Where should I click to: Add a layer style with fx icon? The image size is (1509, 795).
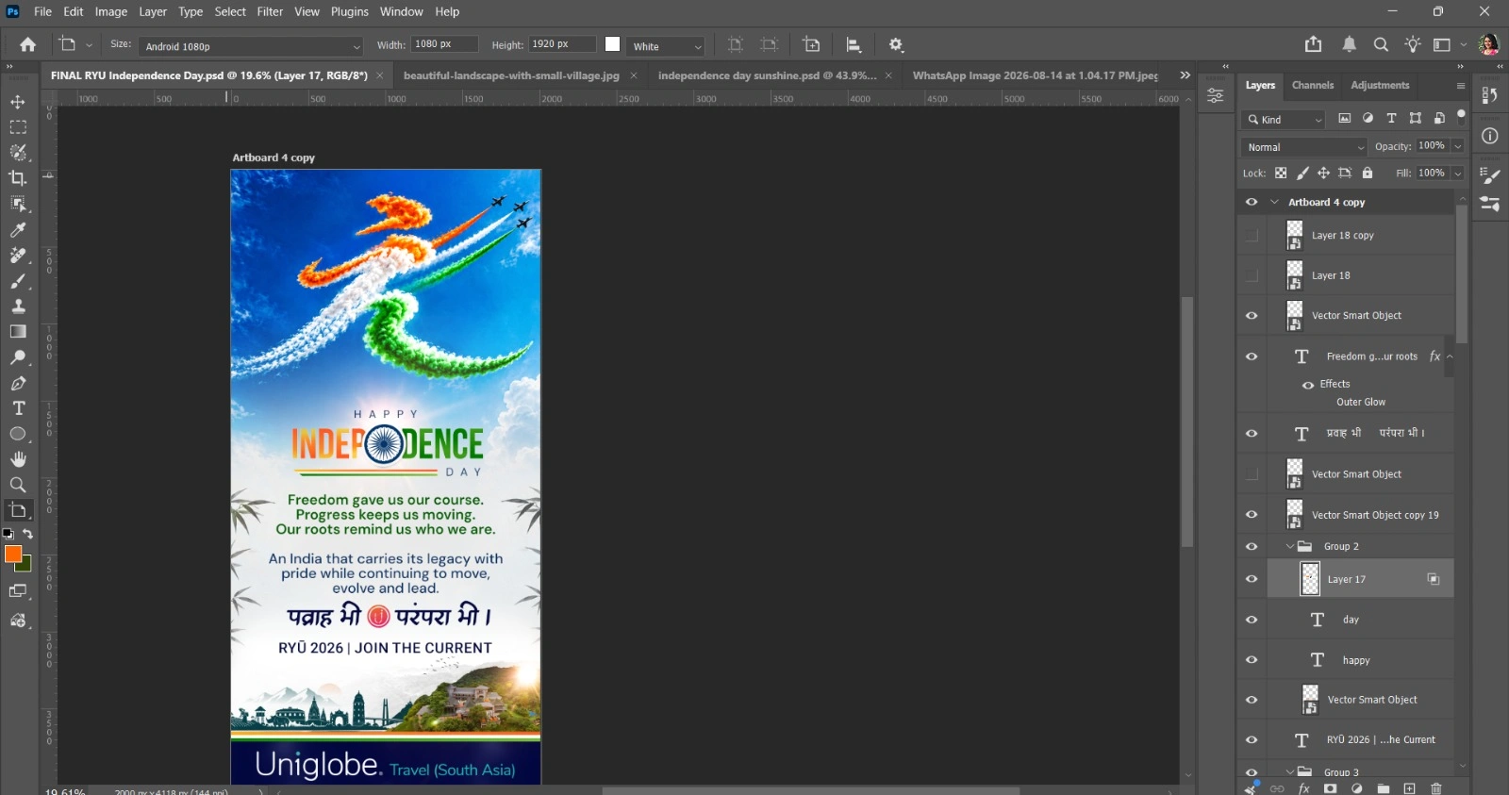(x=1304, y=788)
